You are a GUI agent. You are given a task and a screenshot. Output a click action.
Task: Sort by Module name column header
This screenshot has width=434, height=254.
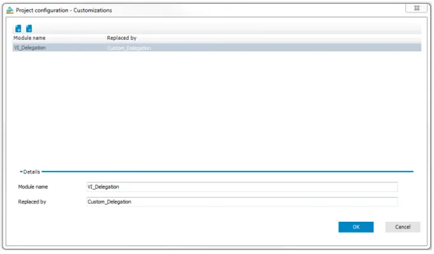(x=29, y=38)
